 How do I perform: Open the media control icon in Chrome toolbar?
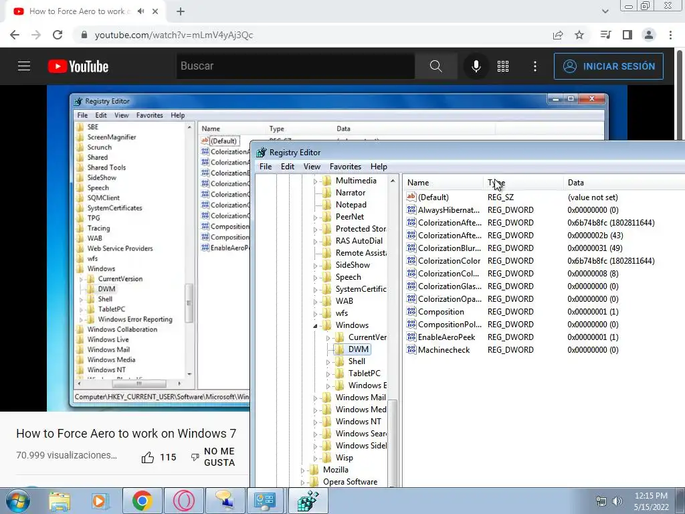(605, 35)
